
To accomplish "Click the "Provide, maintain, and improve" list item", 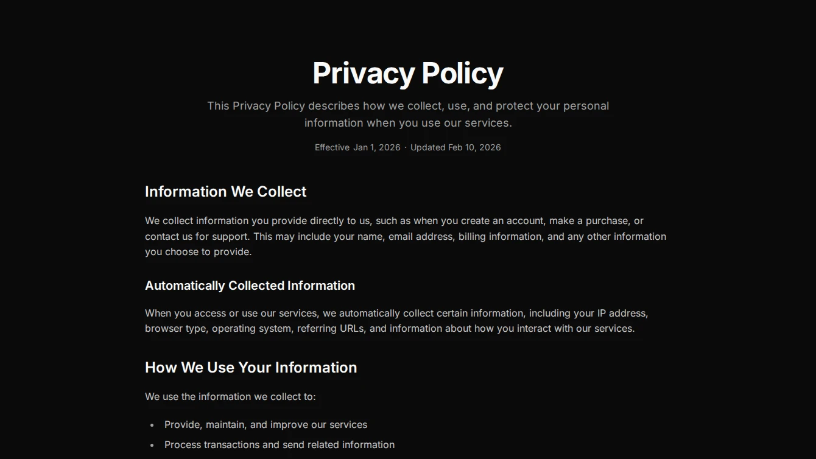I will point(266,425).
